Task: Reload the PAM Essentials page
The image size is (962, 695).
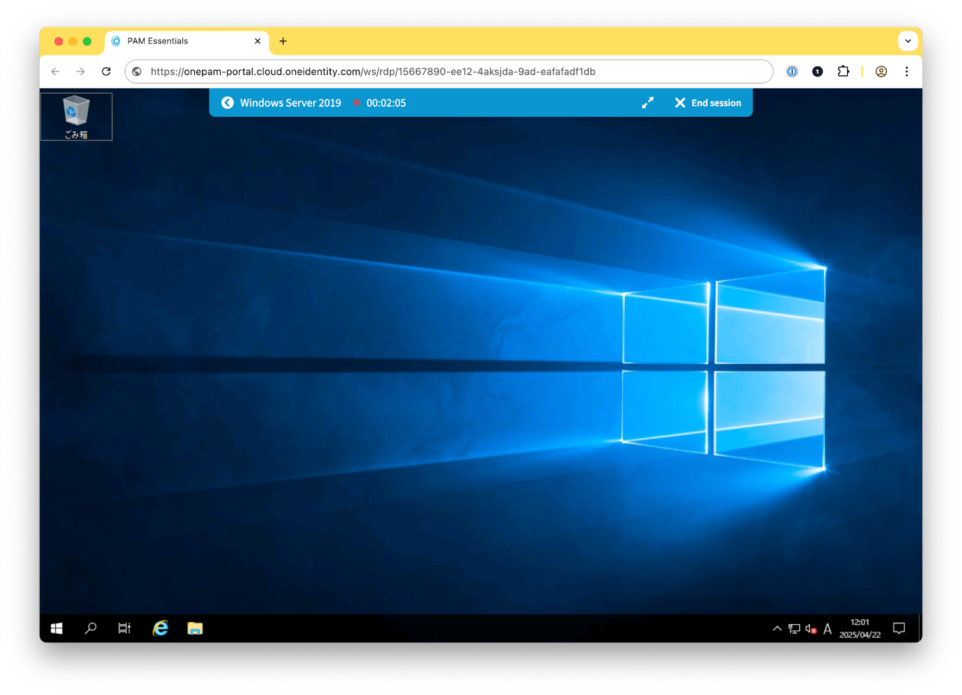Action: pyautogui.click(x=106, y=72)
